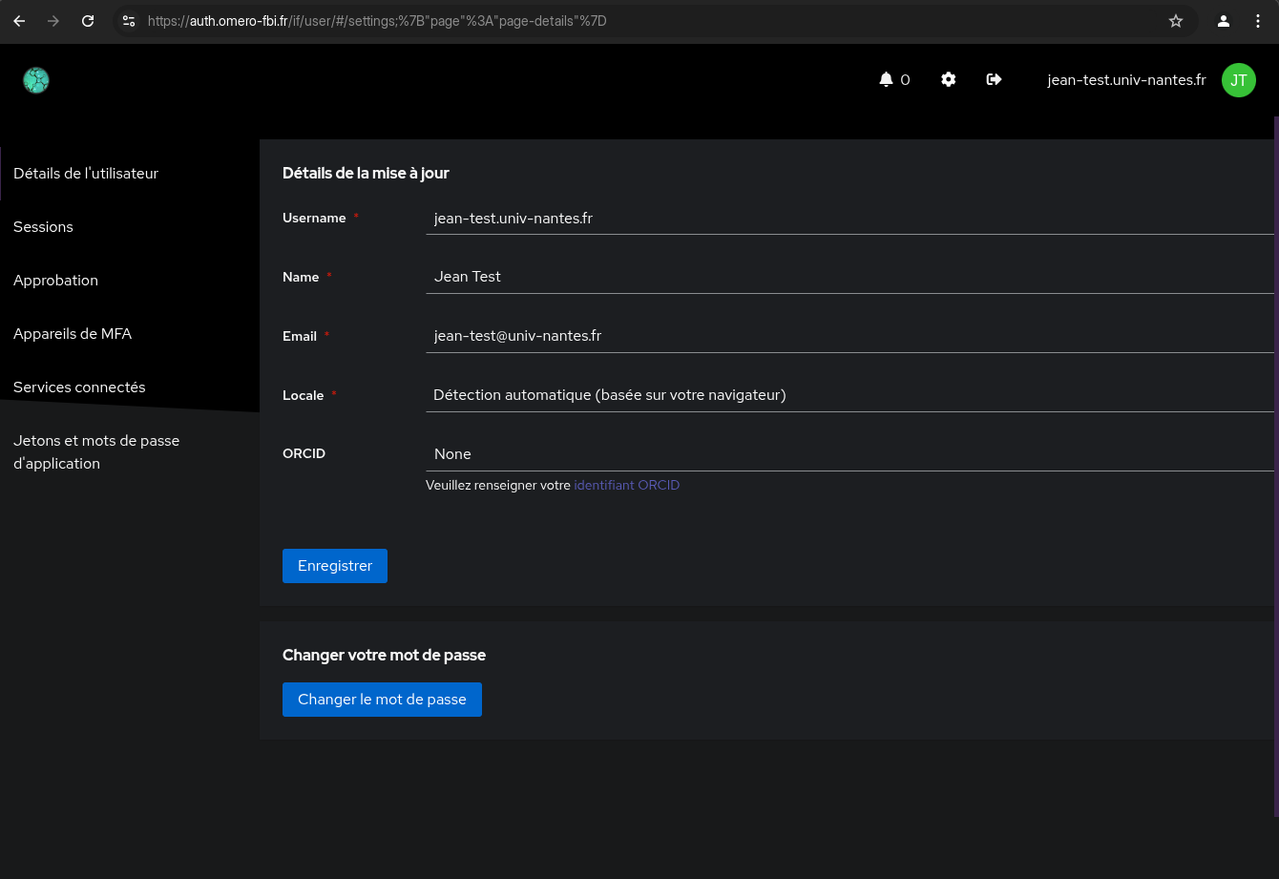Viewport: 1279px width, 879px height.
Task: Follow the identifiant ORCID link
Action: (x=627, y=485)
